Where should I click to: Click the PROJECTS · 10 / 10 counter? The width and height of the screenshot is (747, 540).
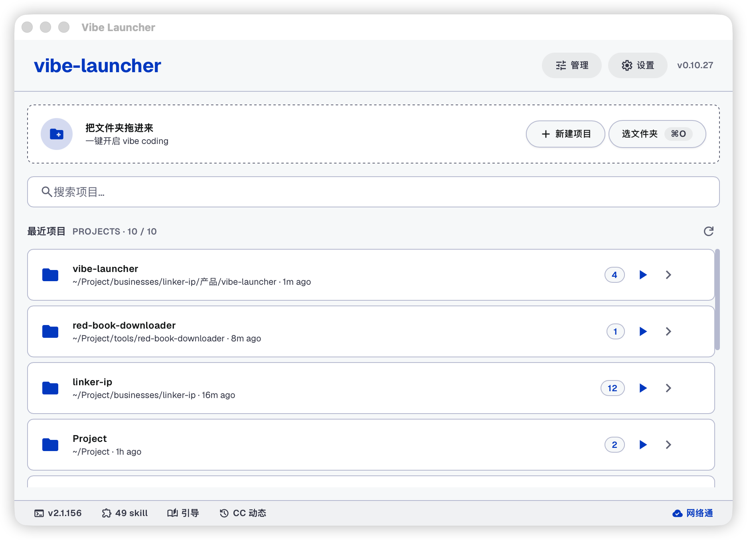115,232
